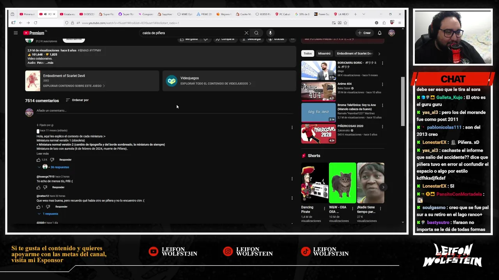Open options for the Dancing Pirate short
This screenshot has width=499, height=280.
pos(324,208)
